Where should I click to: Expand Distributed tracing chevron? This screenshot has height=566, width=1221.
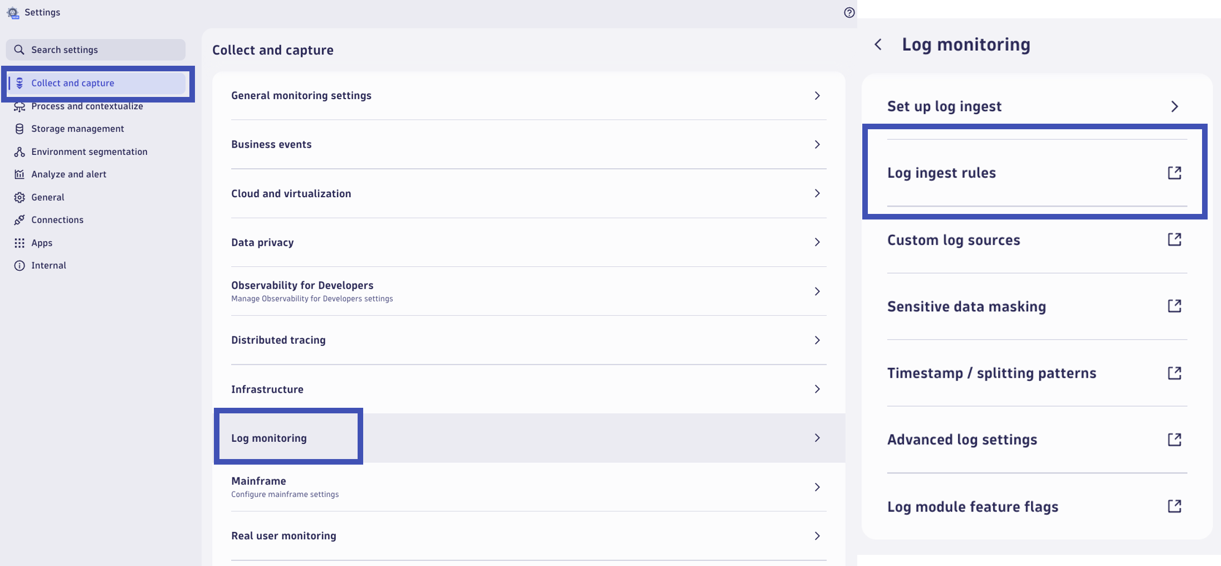[817, 340]
